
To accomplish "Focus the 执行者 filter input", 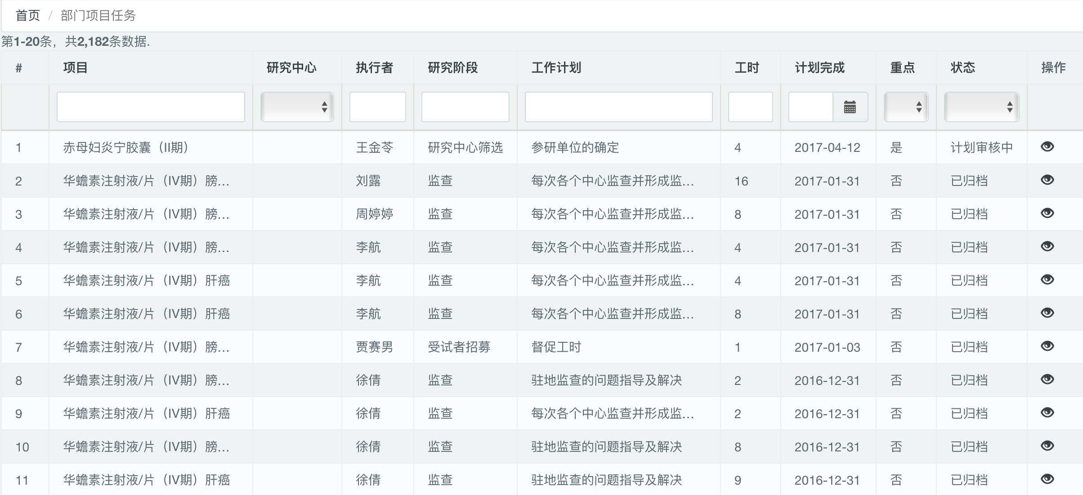I will coord(378,107).
